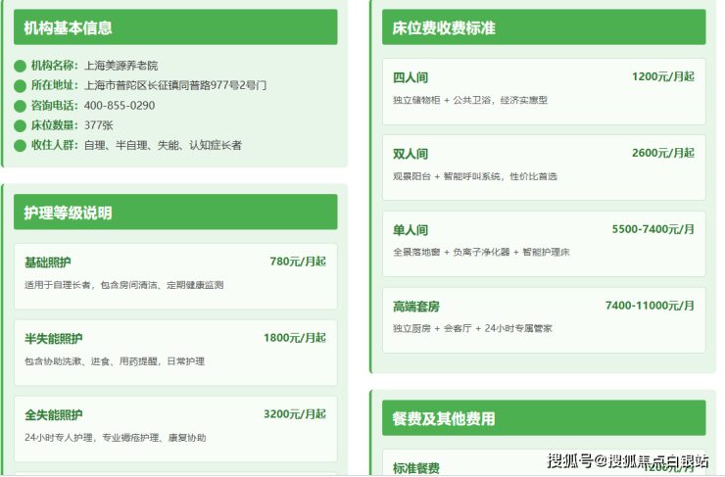Click the phone number 400-855-0290
Screen dimensions: 725x477
[x=120, y=106]
